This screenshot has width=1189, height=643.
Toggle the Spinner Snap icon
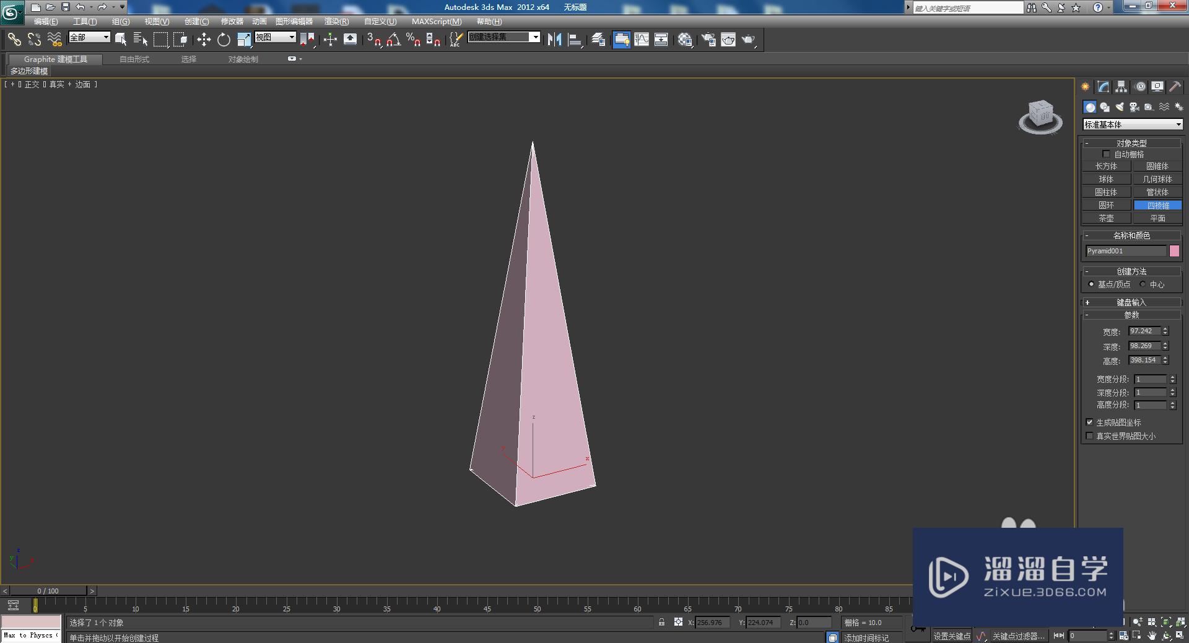(x=433, y=40)
